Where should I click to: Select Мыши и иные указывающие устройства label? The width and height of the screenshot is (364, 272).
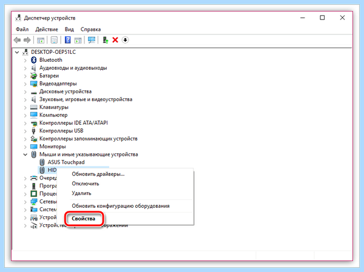tap(89, 154)
